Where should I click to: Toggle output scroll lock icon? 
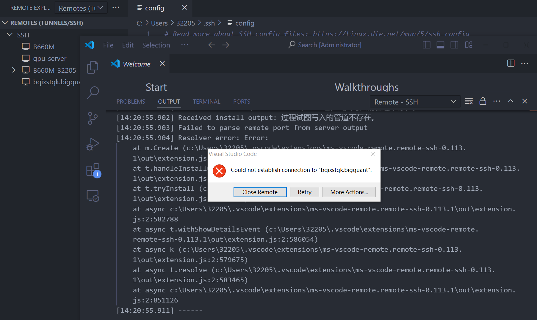(x=483, y=102)
